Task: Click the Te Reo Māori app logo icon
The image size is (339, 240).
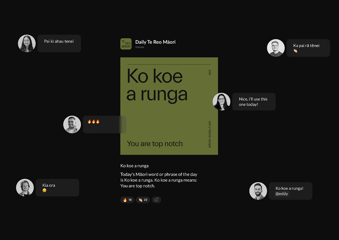Action: [x=126, y=44]
